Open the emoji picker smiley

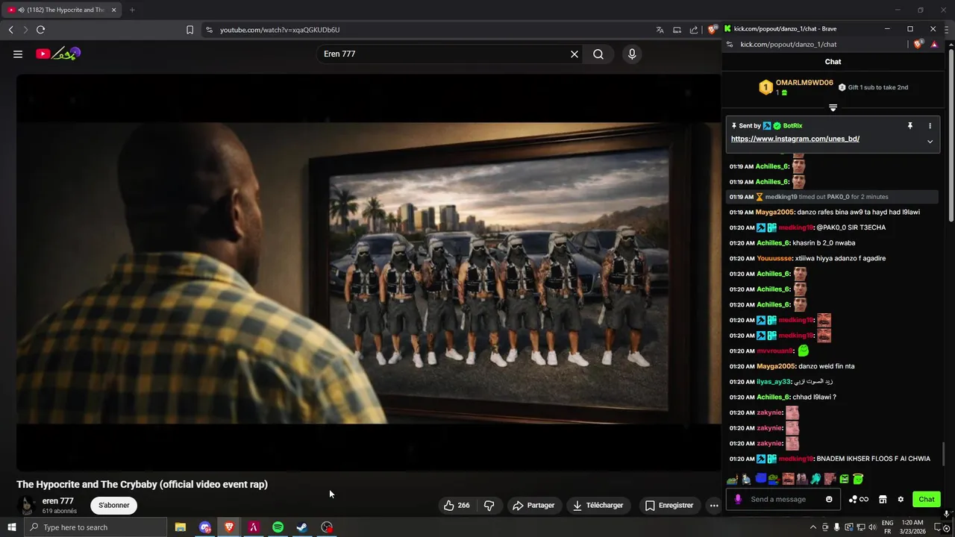click(829, 499)
